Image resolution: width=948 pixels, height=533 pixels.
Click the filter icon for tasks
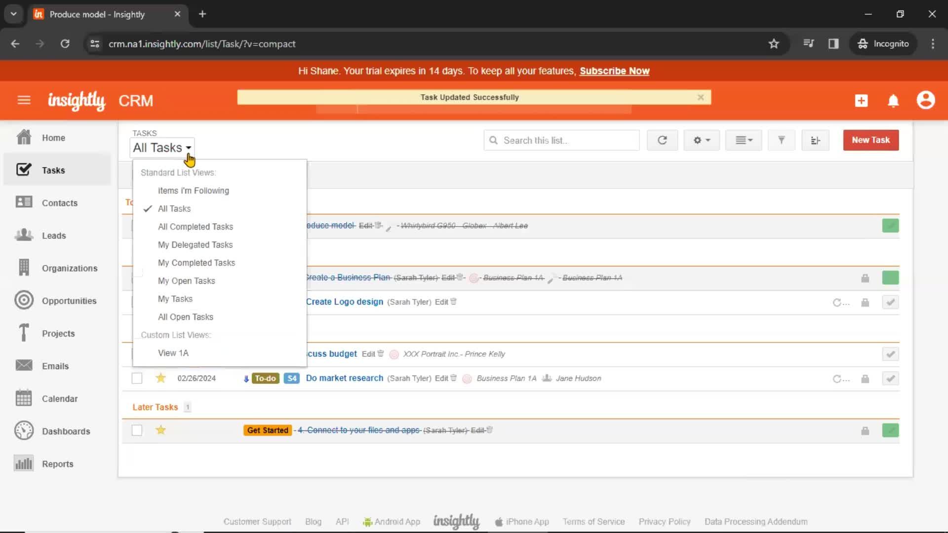[781, 140]
